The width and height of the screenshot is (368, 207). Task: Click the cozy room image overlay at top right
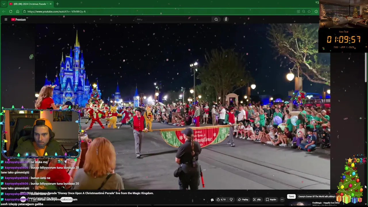click(x=344, y=14)
